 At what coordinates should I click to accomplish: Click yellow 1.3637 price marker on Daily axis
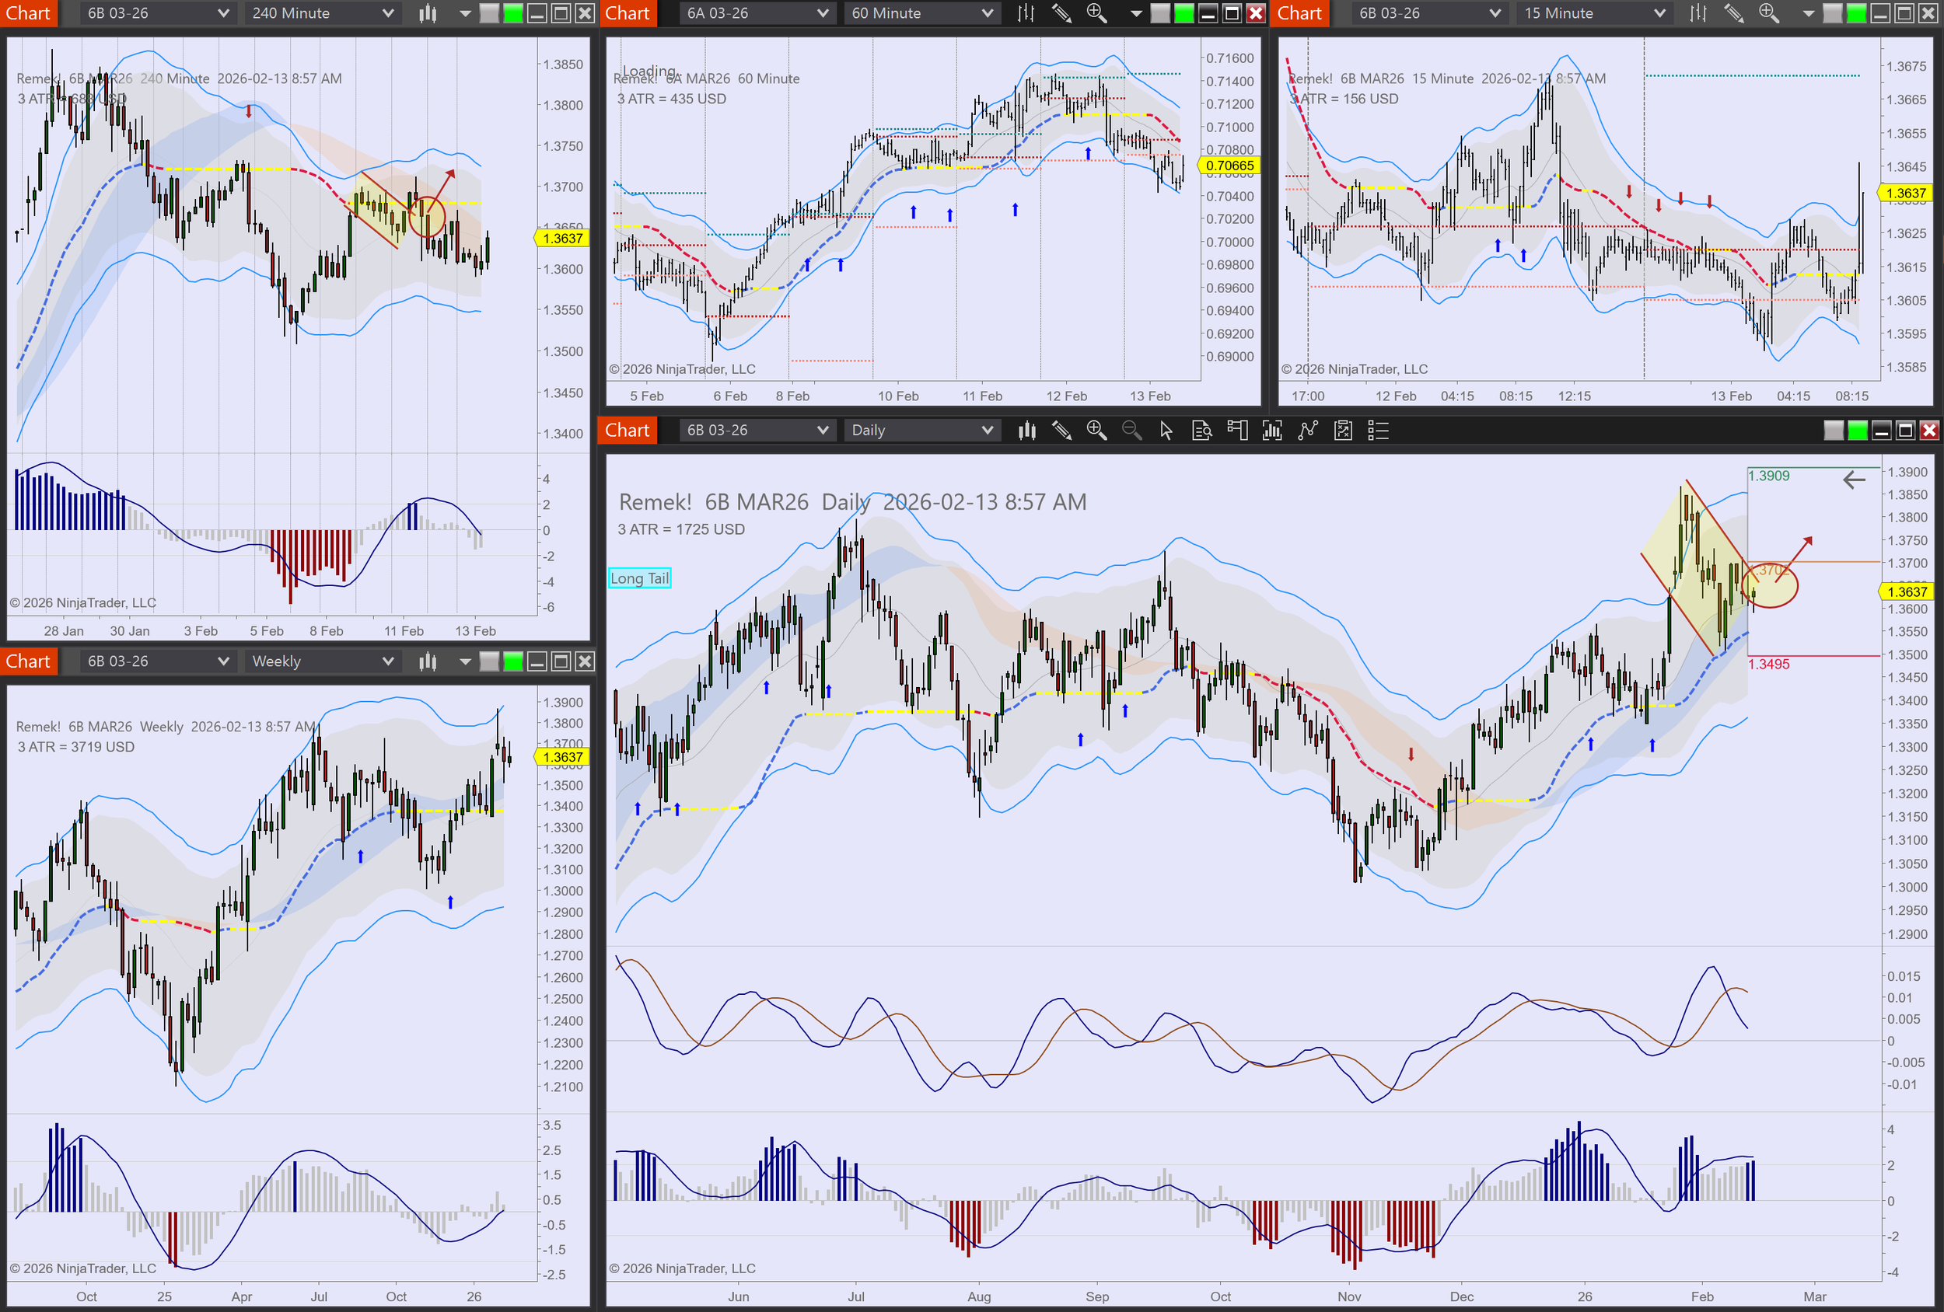tap(1907, 591)
